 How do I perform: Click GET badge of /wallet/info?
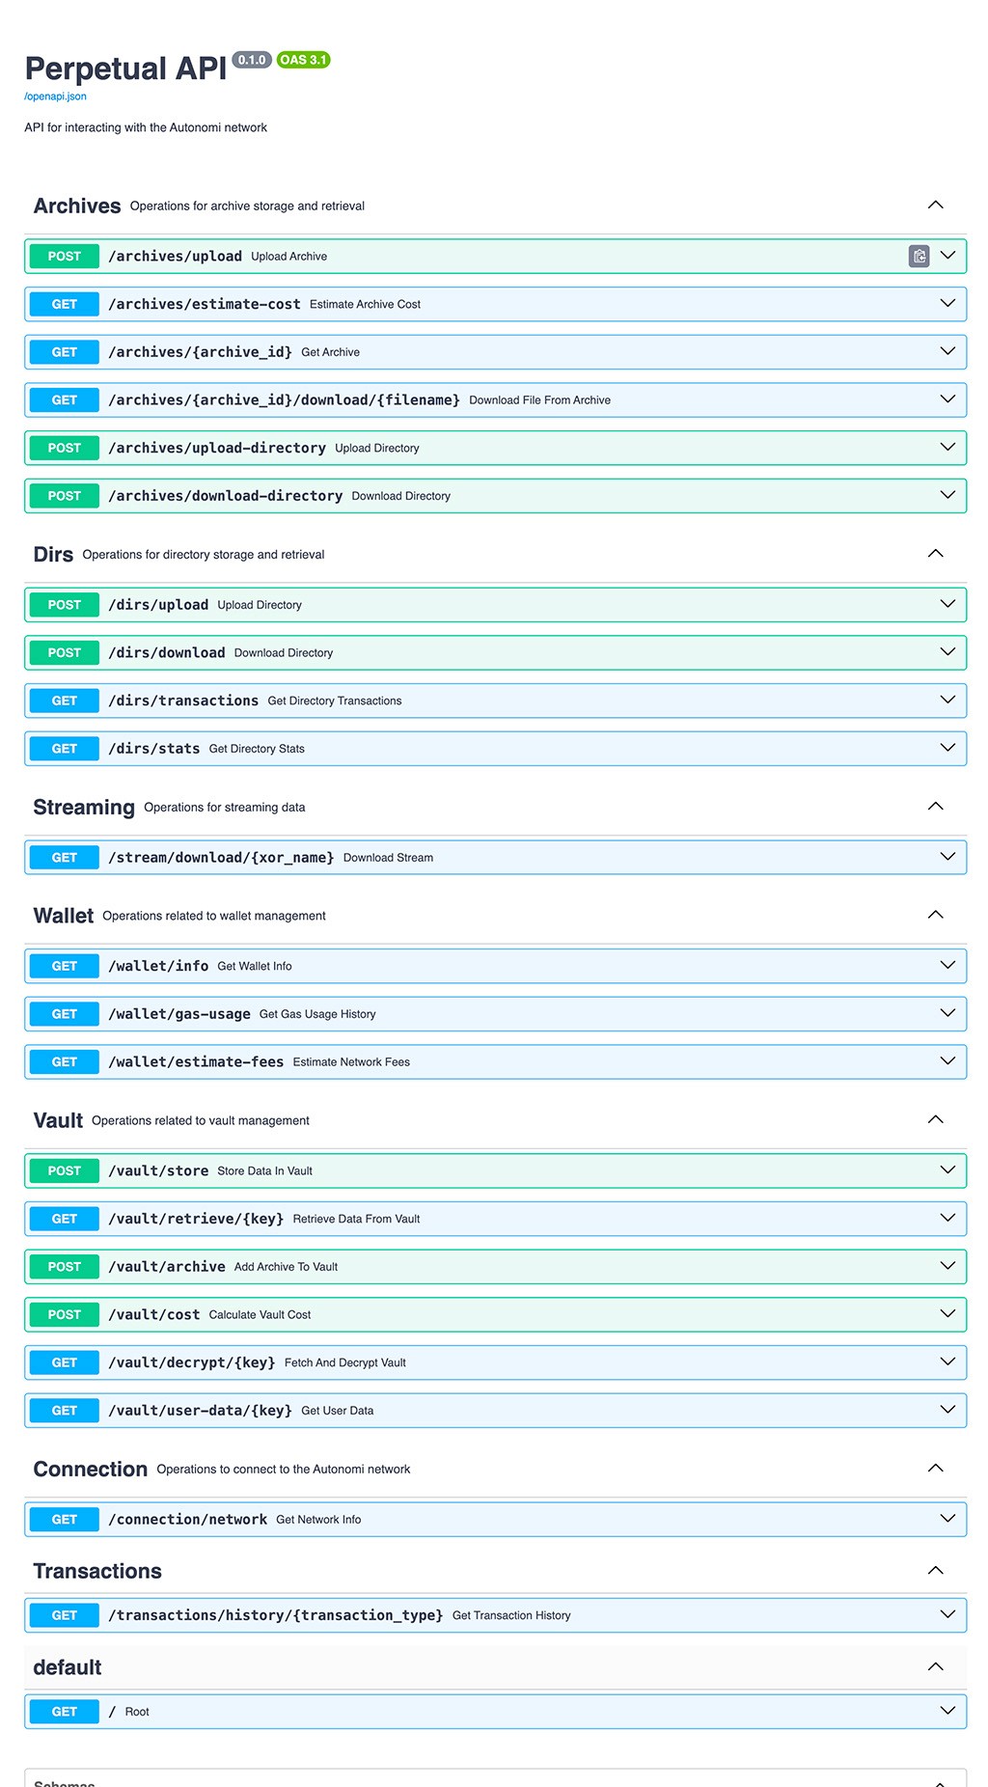tap(65, 966)
